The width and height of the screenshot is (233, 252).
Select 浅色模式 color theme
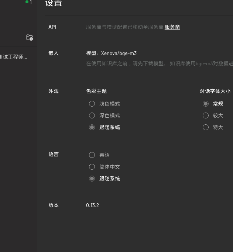pyautogui.click(x=92, y=104)
